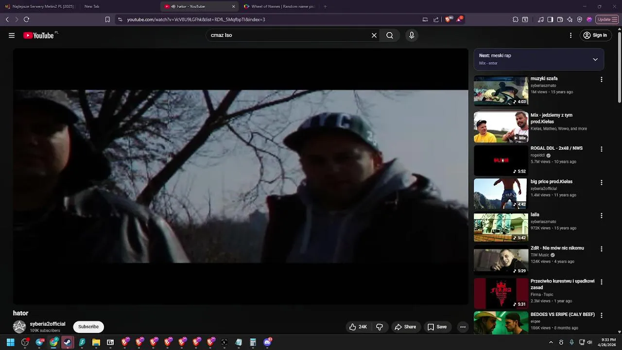Open the Brave playlist music-note icon
Screen dimensions: 622x350
click(x=541, y=19)
